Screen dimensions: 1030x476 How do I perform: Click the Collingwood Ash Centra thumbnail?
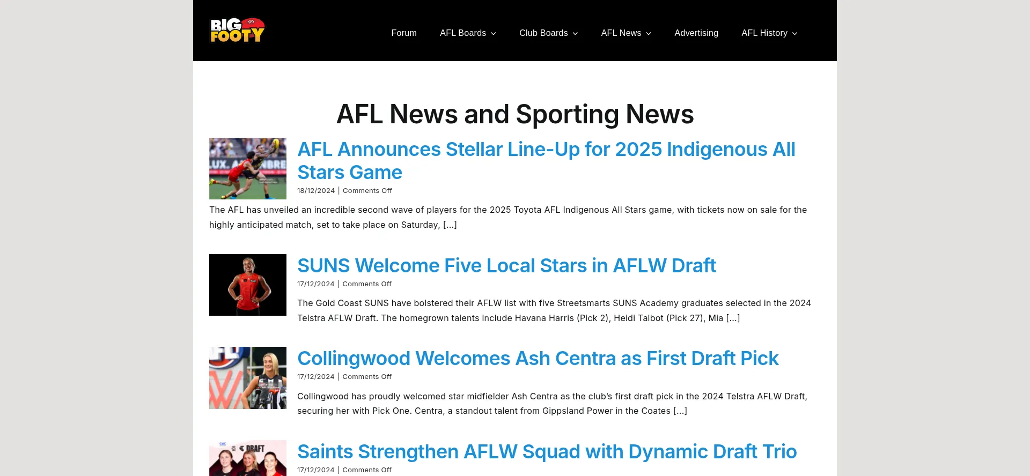click(x=248, y=378)
